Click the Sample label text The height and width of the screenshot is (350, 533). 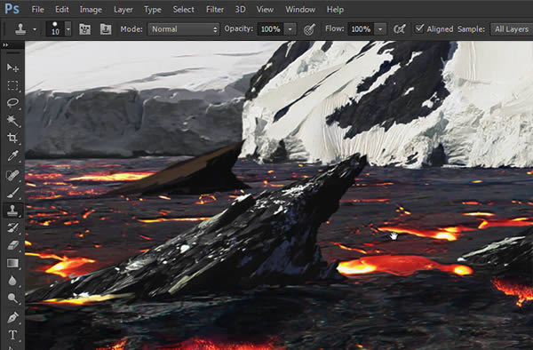tap(471, 29)
